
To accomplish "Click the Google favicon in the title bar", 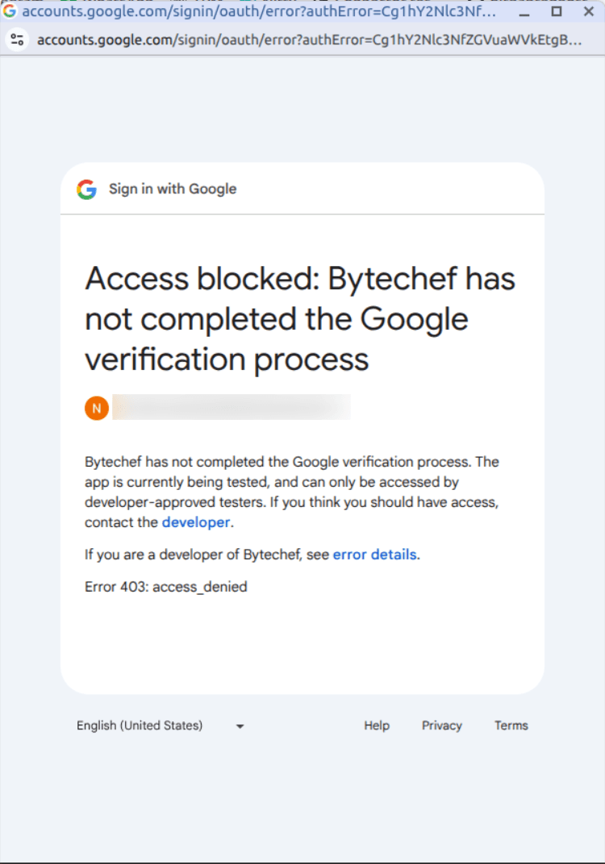I will click(x=10, y=11).
